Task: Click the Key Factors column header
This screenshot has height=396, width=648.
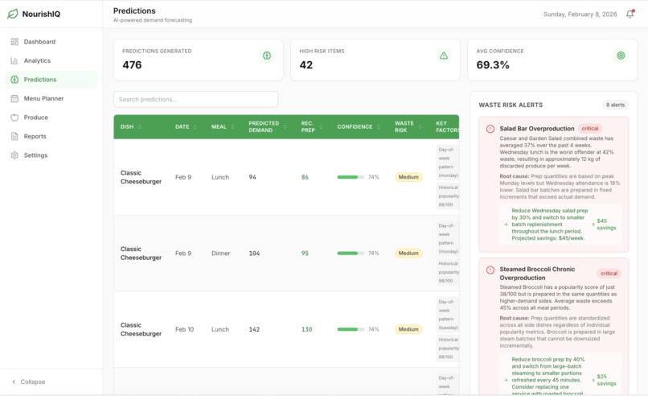Action: coord(447,126)
